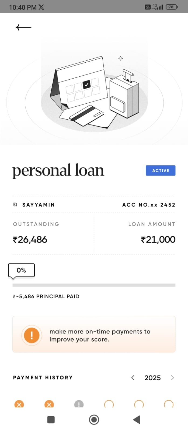This screenshot has width=188, height=432.
Task: Tap the first orange missed-payment marker
Action: [19, 404]
